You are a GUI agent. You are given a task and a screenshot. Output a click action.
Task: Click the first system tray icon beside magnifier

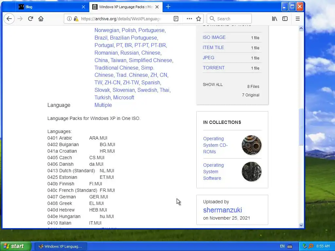(305, 246)
